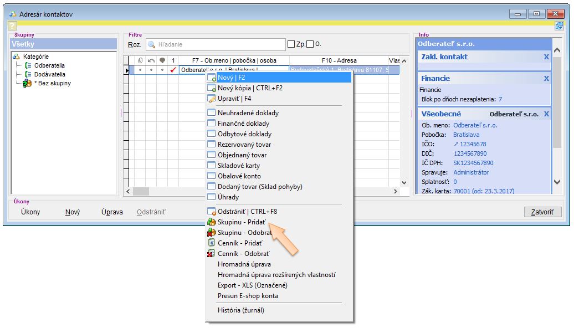
Task: Open the IČO link 12345678
Action: [x=469, y=144]
